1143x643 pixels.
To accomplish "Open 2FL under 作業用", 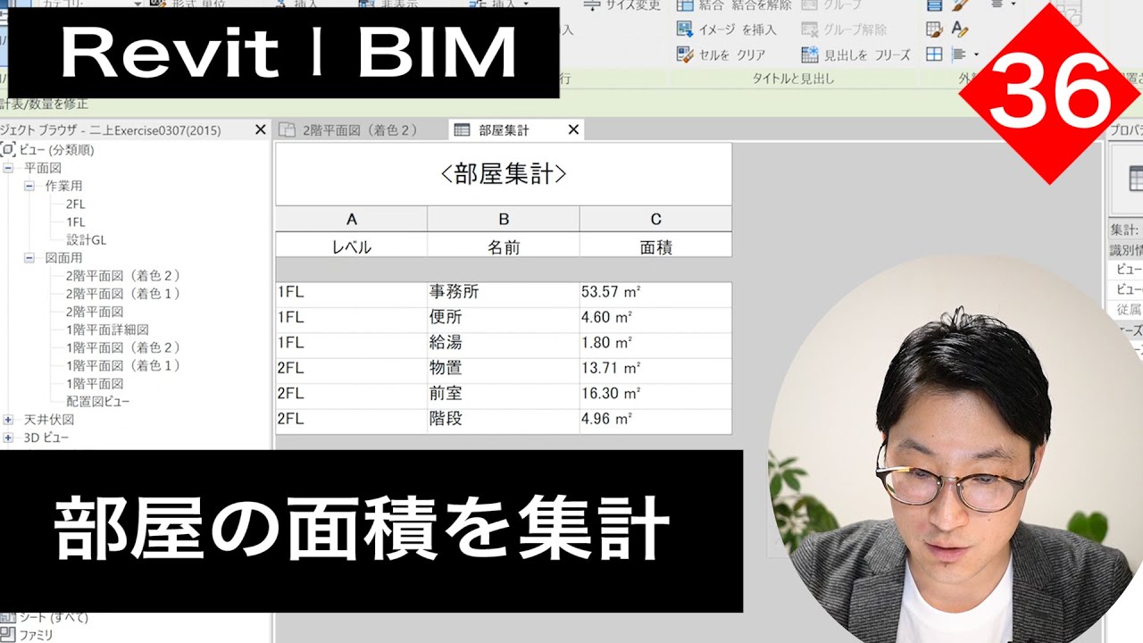I will pyautogui.click(x=76, y=205).
